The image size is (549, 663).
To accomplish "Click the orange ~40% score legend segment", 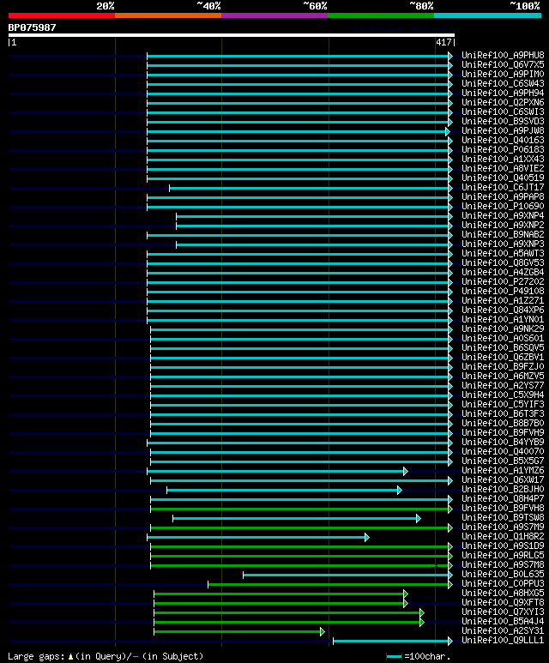I will pyautogui.click(x=168, y=15).
